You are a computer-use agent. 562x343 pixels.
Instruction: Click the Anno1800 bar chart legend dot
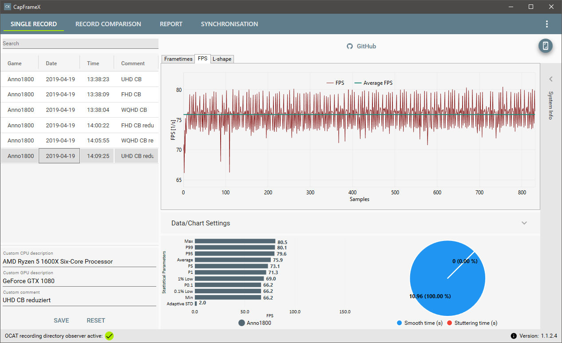241,323
